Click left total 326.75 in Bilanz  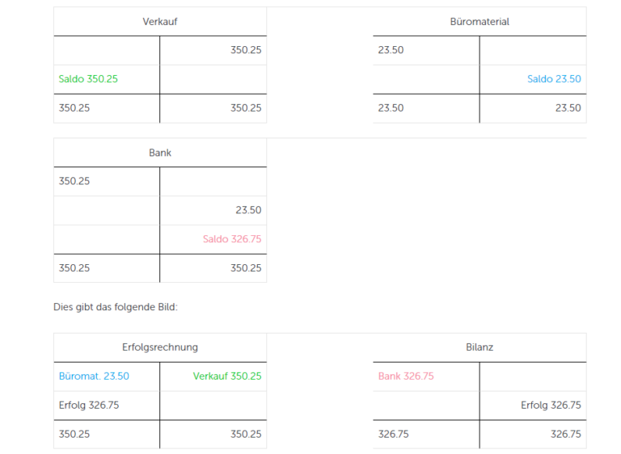393,435
